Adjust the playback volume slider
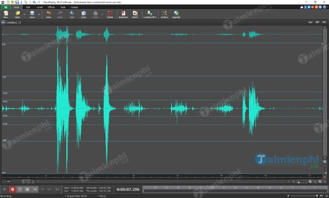The width and height of the screenshot is (329, 198). tap(304, 196)
